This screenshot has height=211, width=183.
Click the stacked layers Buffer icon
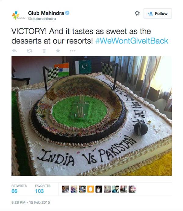pos(44,51)
